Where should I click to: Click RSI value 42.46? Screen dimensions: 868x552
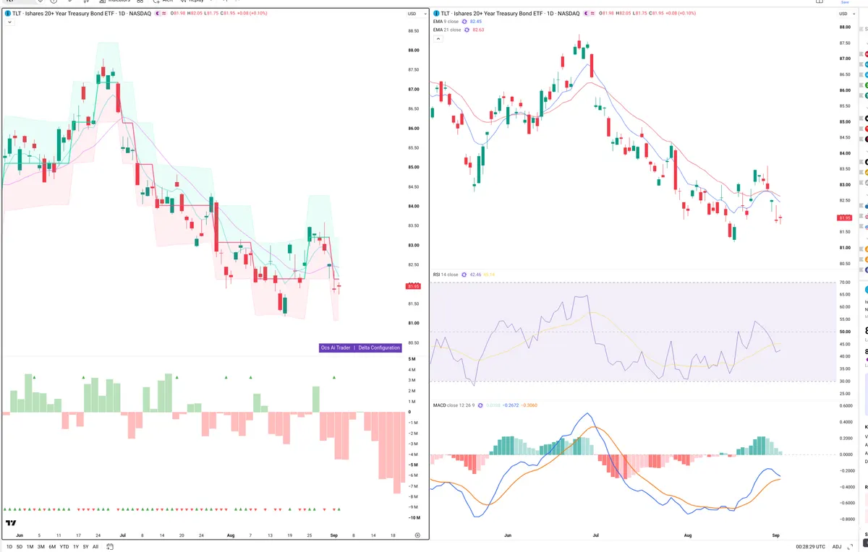475,275
